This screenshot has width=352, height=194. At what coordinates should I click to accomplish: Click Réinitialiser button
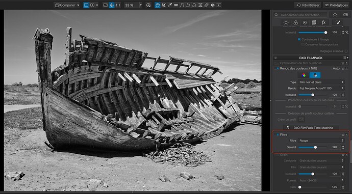tap(308, 5)
